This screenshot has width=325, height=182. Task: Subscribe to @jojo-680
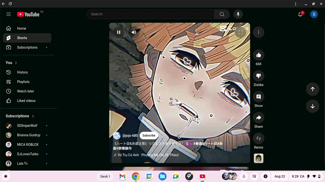tap(149, 136)
